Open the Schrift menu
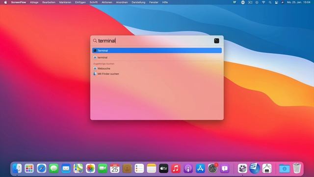 [94, 2]
